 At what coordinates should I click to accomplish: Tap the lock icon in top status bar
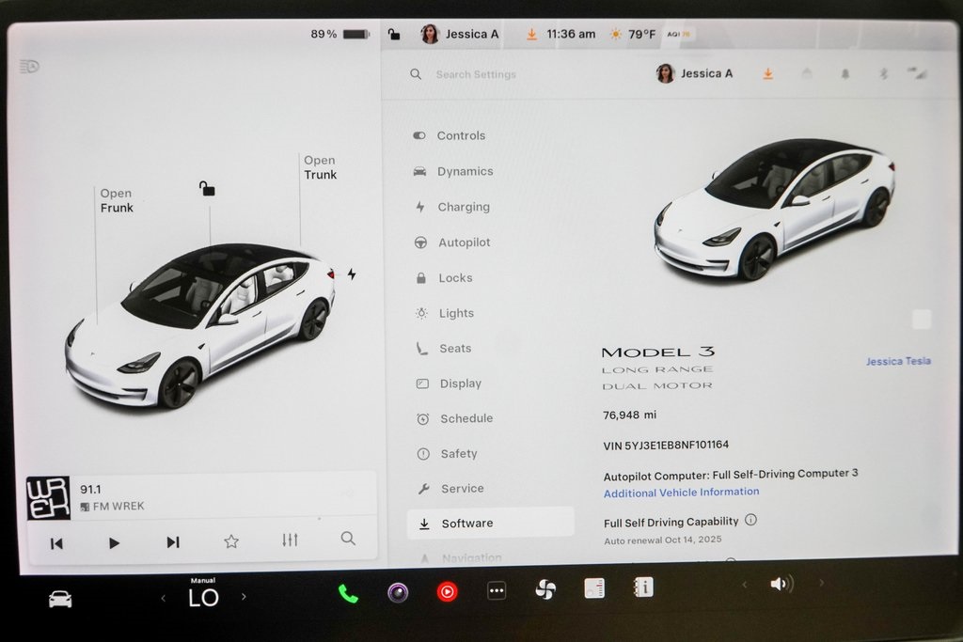coord(394,35)
